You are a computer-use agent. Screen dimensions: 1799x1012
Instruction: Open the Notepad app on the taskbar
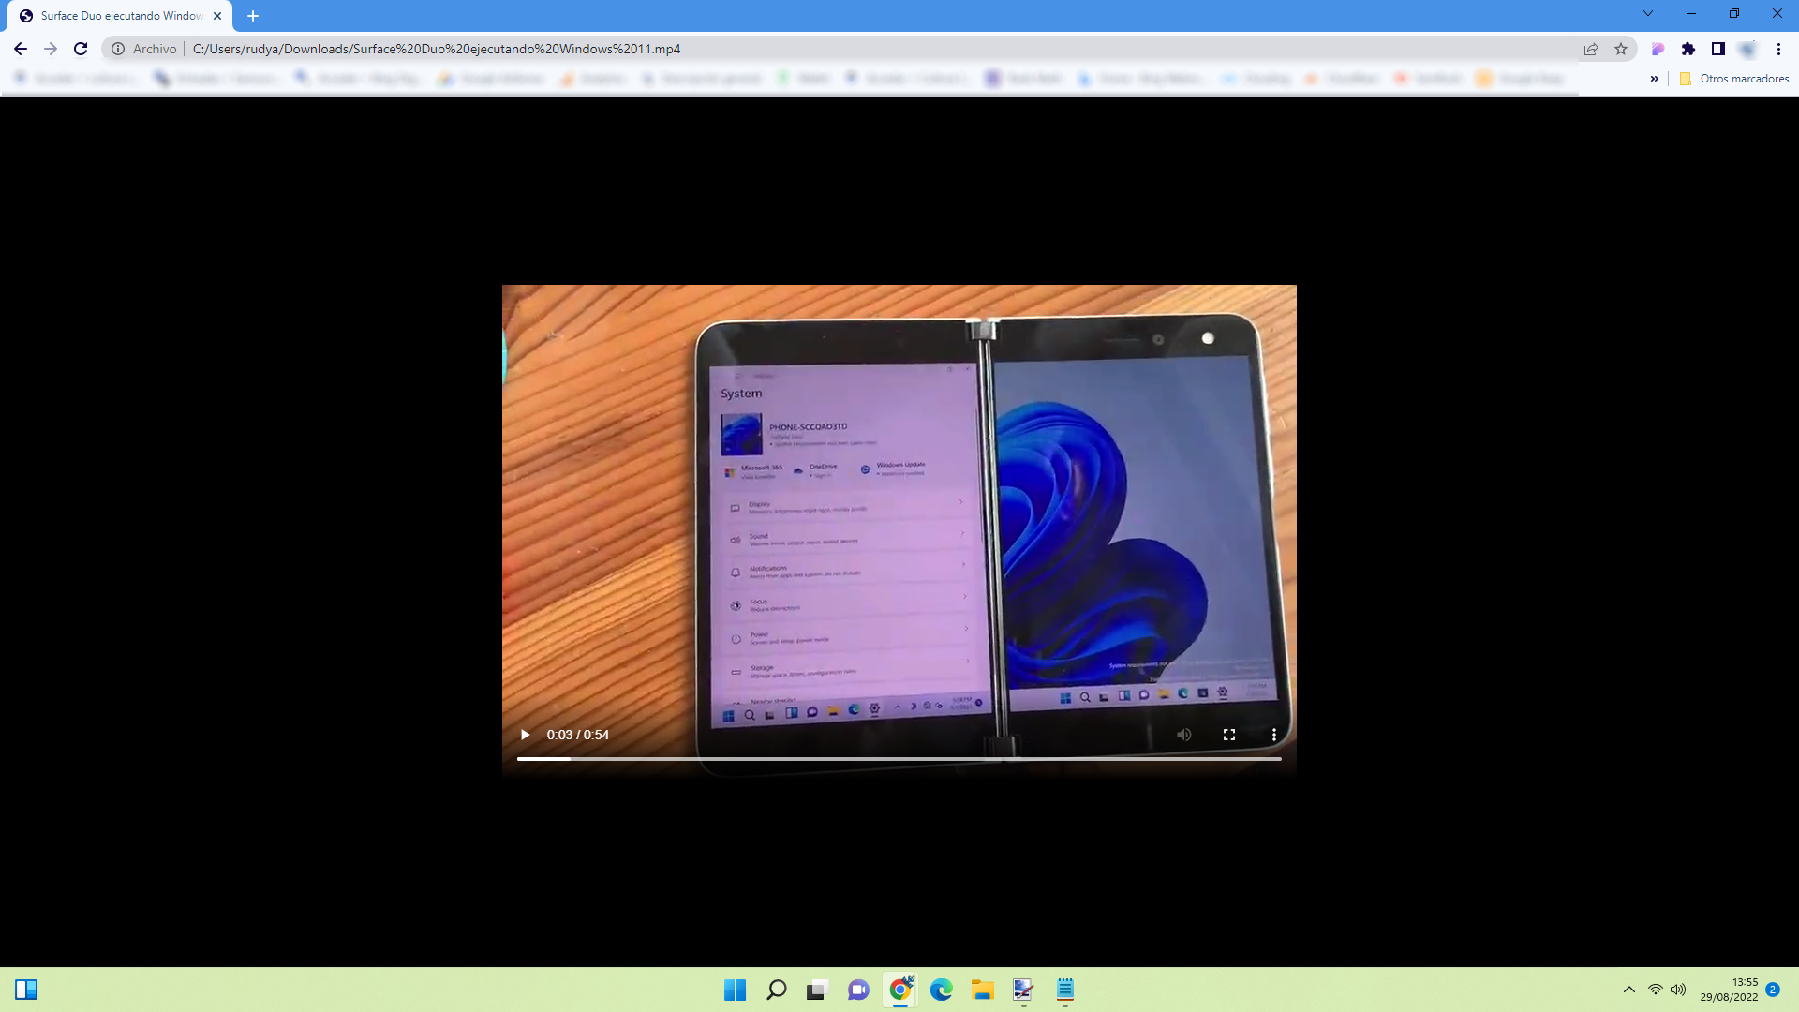(x=1065, y=990)
